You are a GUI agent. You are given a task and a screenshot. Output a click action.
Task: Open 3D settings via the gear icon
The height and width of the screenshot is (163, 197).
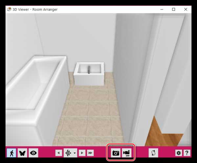point(179,153)
